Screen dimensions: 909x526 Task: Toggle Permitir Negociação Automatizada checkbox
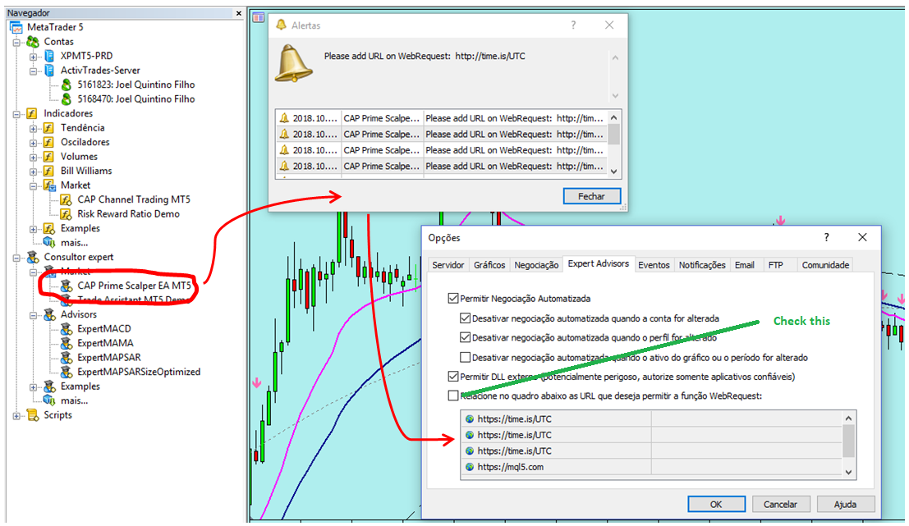453,299
